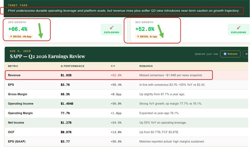The image size is (250, 147).
Task: Click the TENET TAKE heading
Action: point(18,5)
